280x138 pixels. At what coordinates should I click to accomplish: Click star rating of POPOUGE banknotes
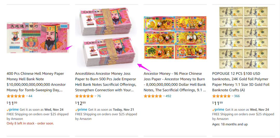point(221,96)
